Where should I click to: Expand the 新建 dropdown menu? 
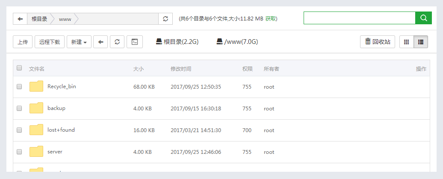[x=79, y=42]
